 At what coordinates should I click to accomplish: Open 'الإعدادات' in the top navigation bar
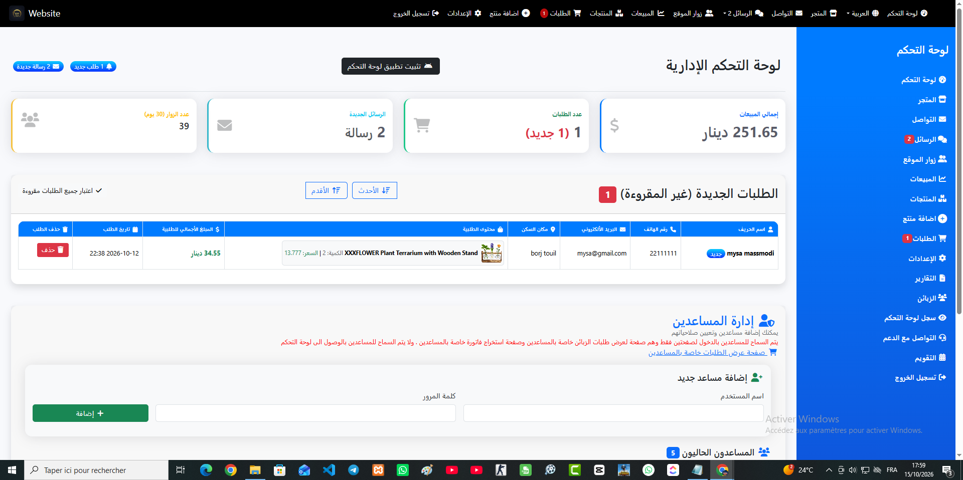click(x=464, y=14)
